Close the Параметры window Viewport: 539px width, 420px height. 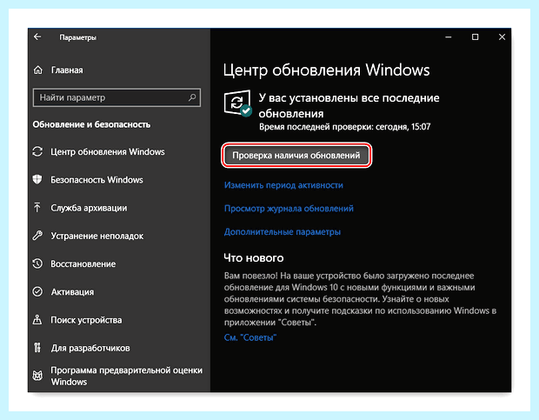pos(502,37)
